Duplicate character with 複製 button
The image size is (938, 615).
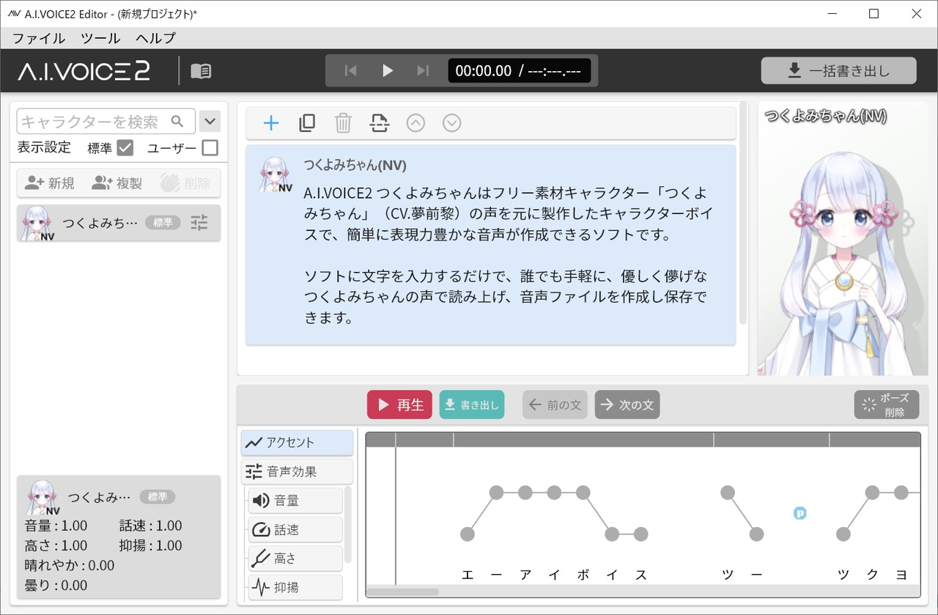[117, 183]
